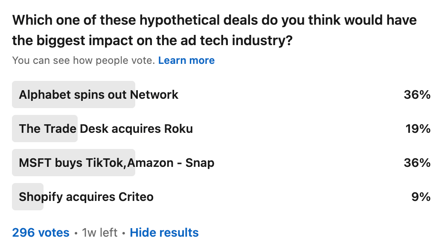The image size is (442, 252).
Task: Click the 19% result for Trade Desk
Action: [x=418, y=129]
